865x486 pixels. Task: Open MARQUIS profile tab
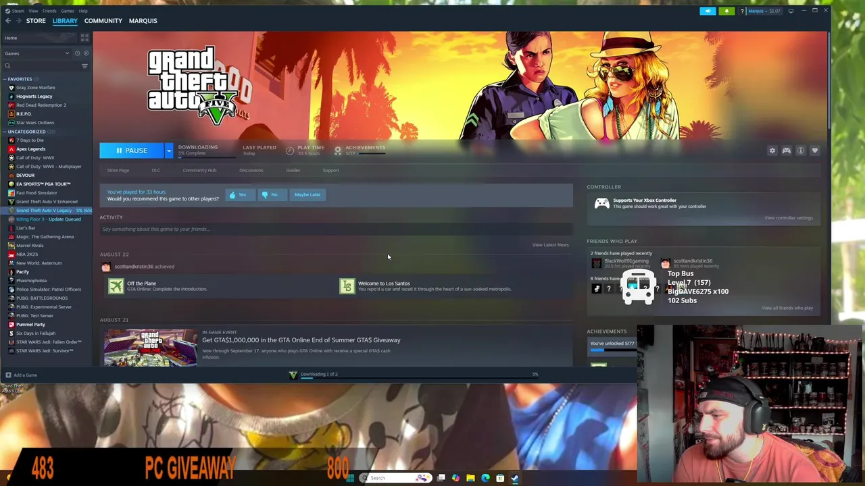(143, 21)
